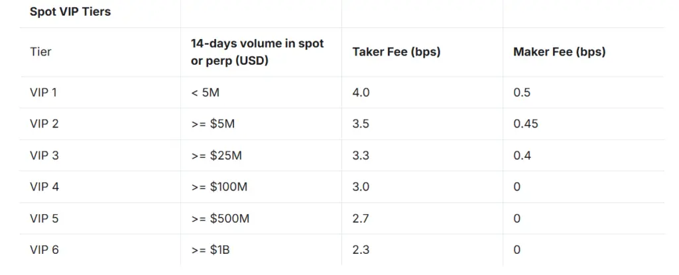Click the Spot VIP Tiers heading
679x275 pixels.
pos(70,12)
